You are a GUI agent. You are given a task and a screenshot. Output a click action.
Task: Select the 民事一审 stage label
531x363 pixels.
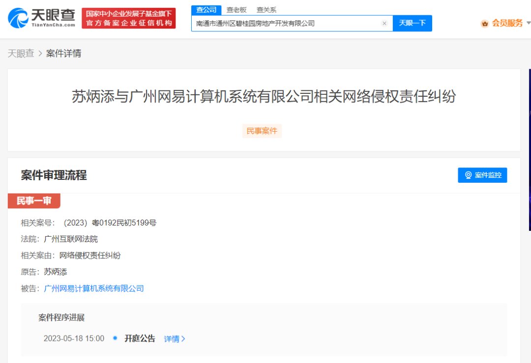click(34, 201)
